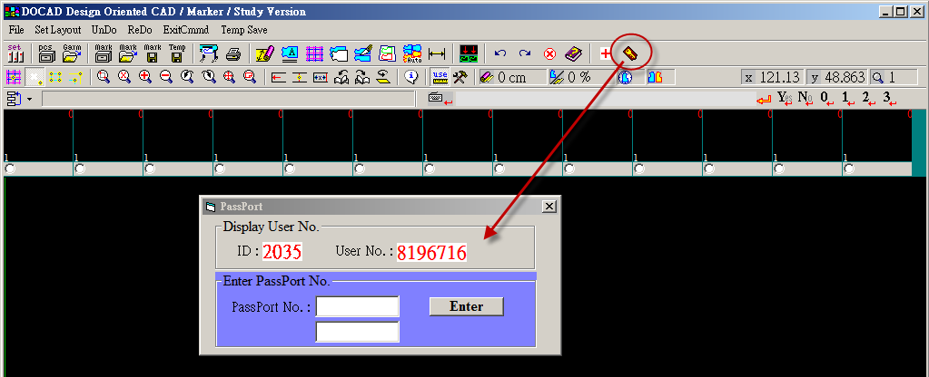Choose ExitCmmd in the menu bar
The image size is (929, 377).
pos(186,30)
